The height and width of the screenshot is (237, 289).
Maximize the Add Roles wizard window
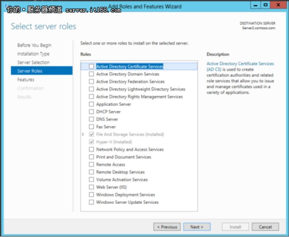(265, 5)
